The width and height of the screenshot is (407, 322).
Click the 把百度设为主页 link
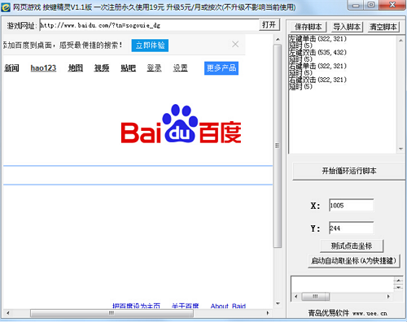coord(136,307)
